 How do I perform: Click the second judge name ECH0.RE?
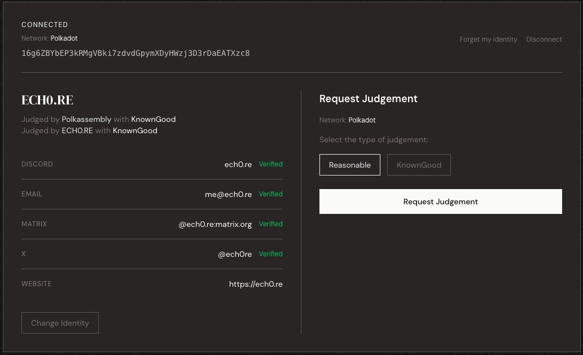click(x=77, y=130)
